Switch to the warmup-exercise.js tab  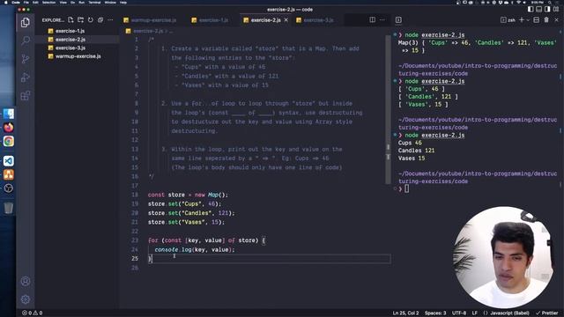pyautogui.click(x=150, y=20)
